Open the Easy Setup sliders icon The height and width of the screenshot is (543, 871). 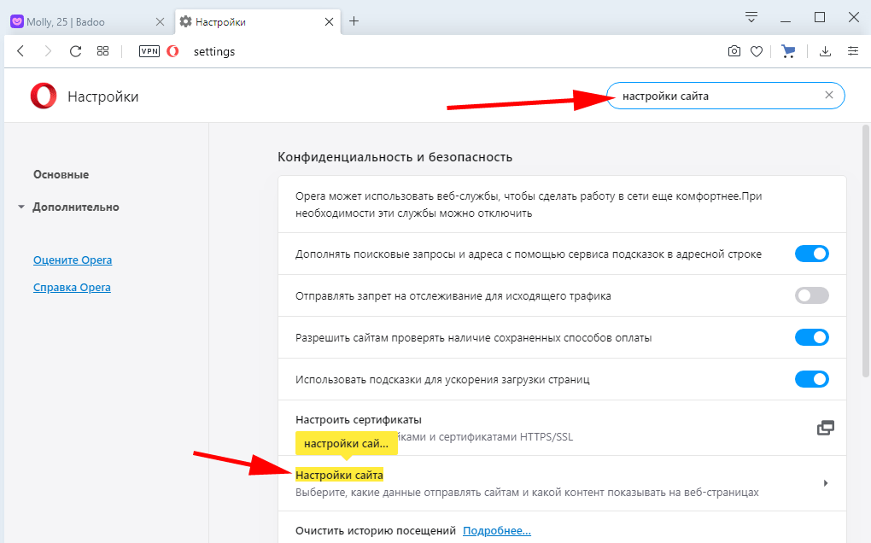click(x=852, y=51)
